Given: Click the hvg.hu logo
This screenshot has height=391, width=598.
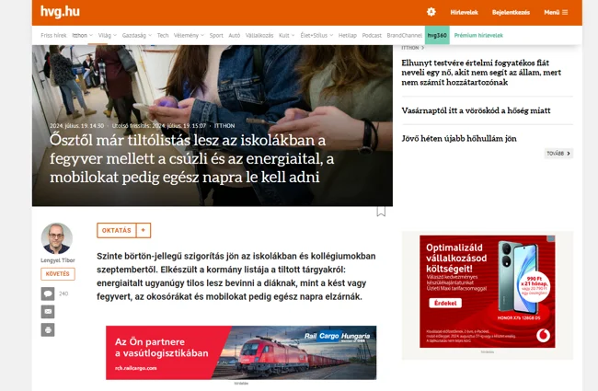Looking at the screenshot, I should pos(60,12).
